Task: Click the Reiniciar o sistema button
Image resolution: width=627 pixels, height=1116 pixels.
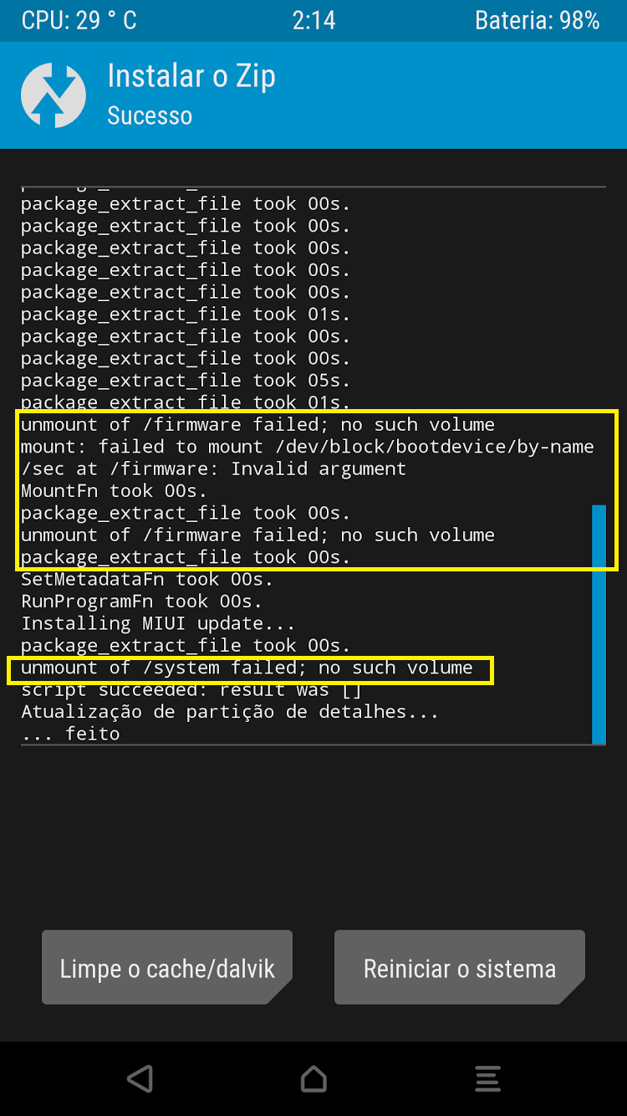Action: point(460,968)
